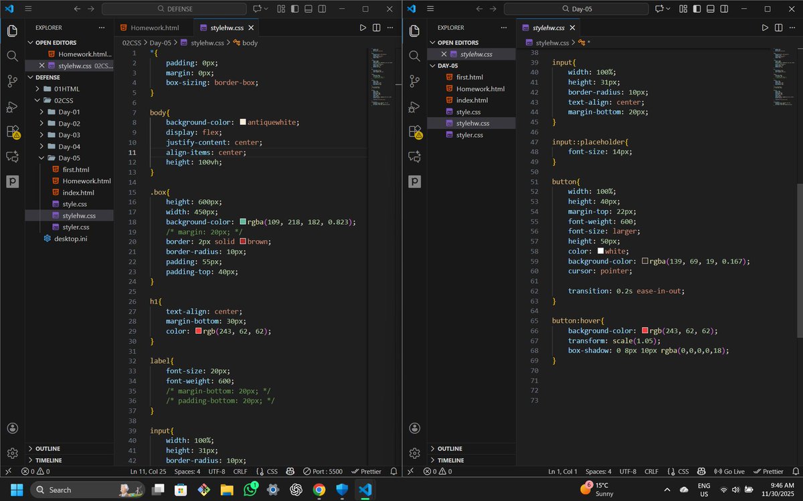Open the hamburger menu

point(27,9)
